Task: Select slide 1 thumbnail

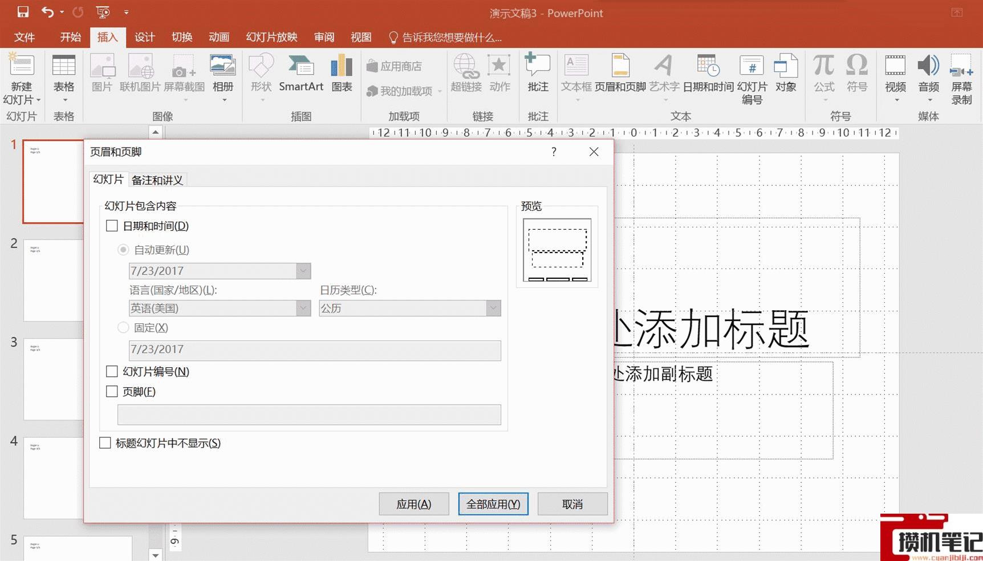Action: pos(54,181)
